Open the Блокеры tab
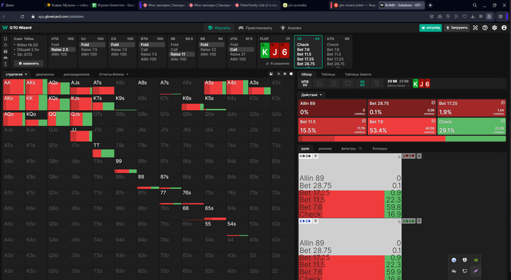511x280 pixels. (x=380, y=149)
